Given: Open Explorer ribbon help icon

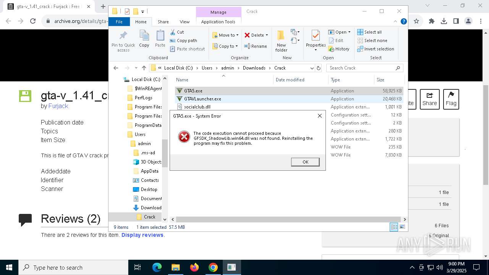Looking at the screenshot, I should [403, 22].
